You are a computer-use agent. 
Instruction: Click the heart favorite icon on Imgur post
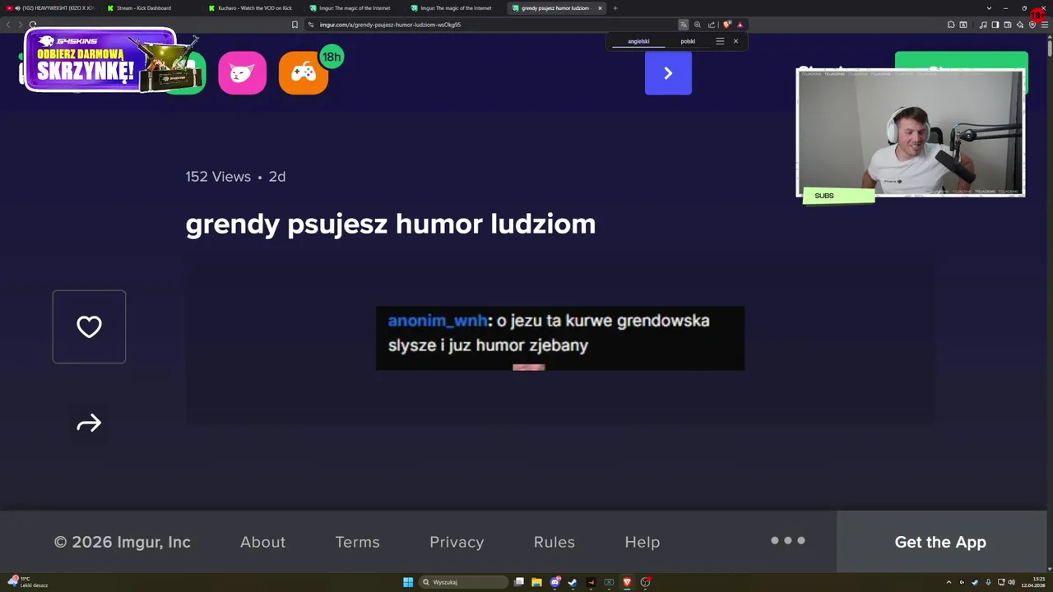click(x=89, y=326)
